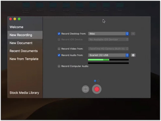Expand the FaceTime HD Camera dropdown
Viewport: 161px width, 121px height.
click(108, 49)
